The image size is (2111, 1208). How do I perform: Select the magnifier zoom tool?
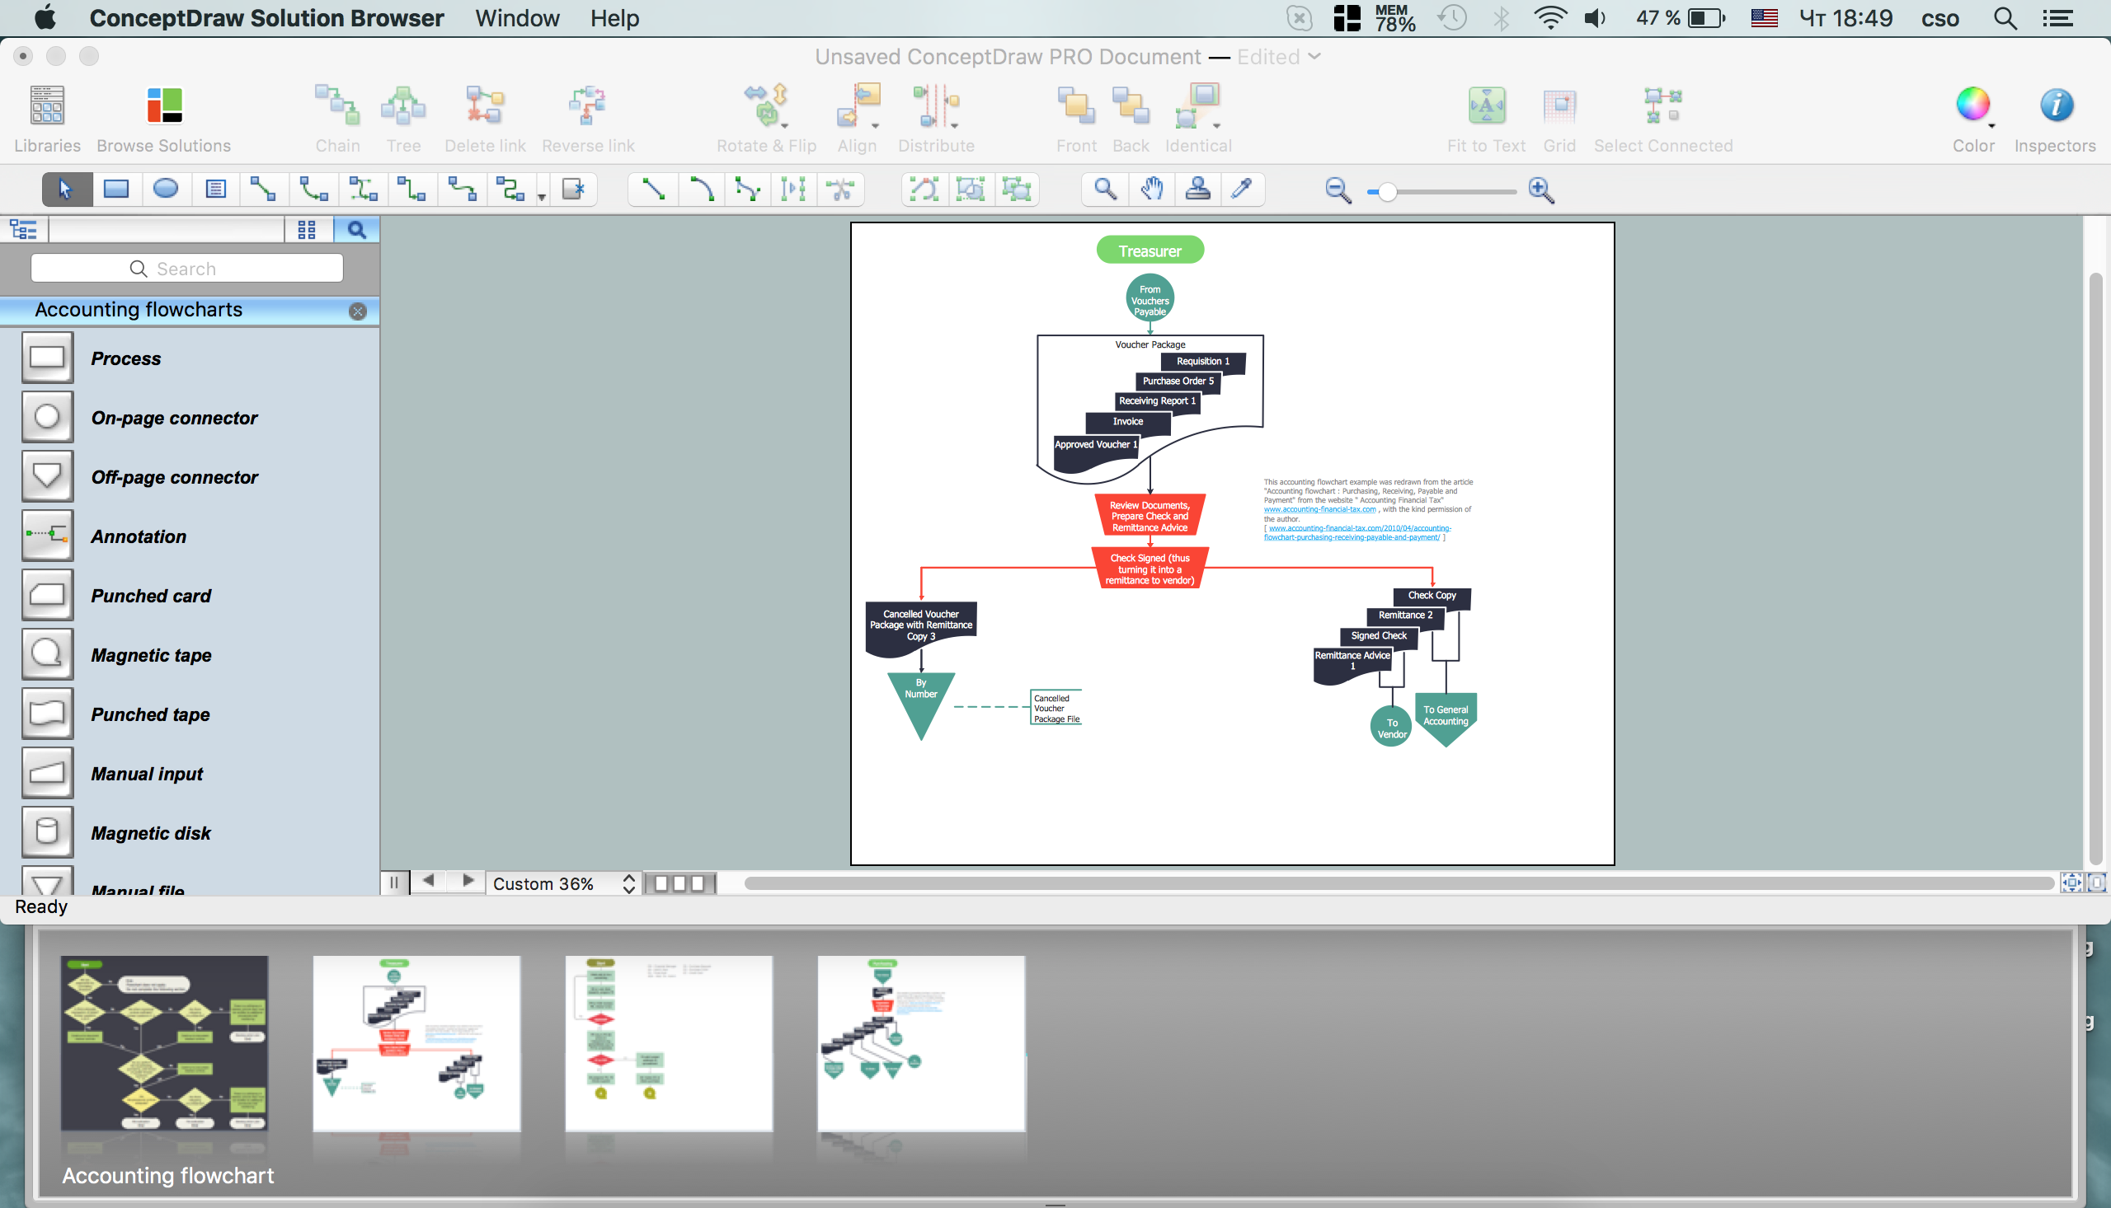pos(1105,190)
